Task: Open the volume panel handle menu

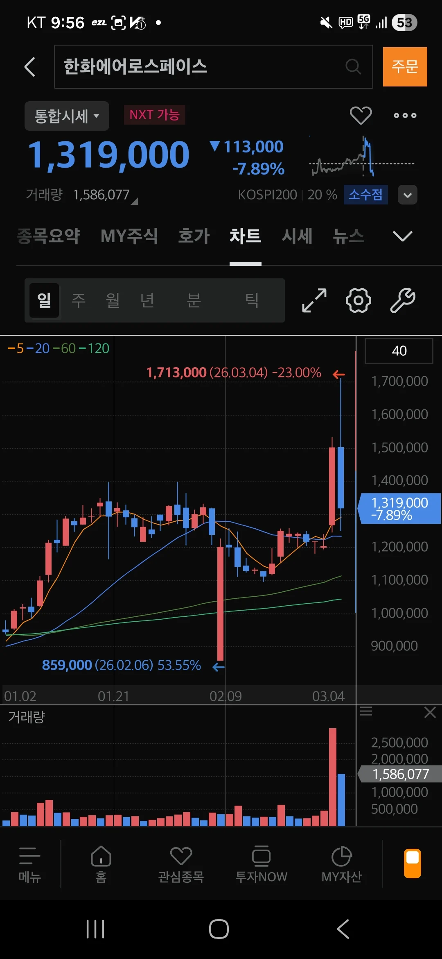Action: [x=366, y=711]
